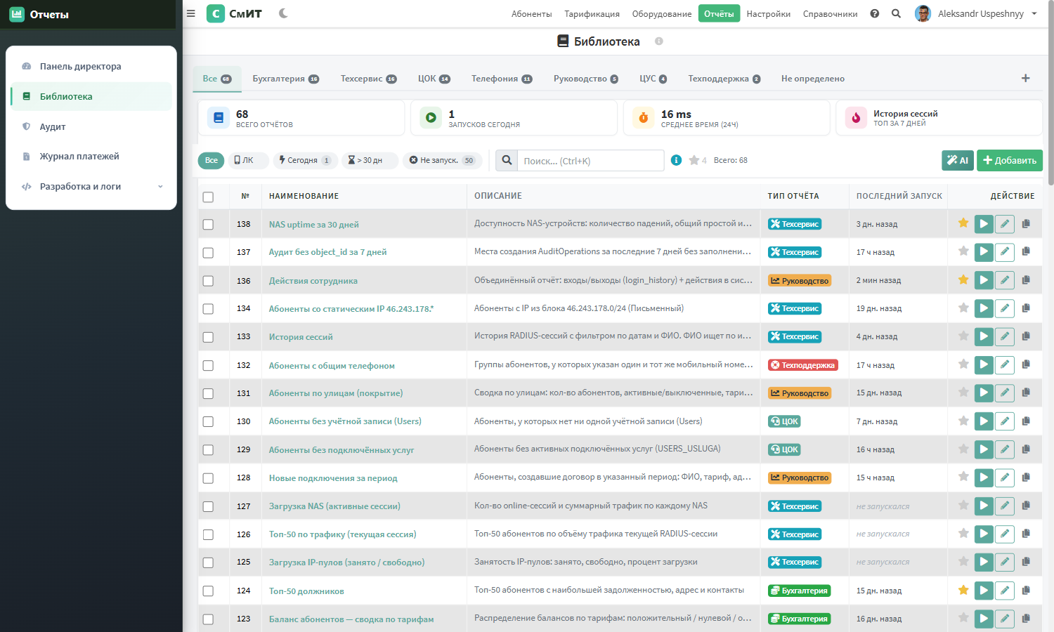Image resolution: width=1054 pixels, height=632 pixels.
Task: Open the help question mark icon
Action: (x=875, y=13)
